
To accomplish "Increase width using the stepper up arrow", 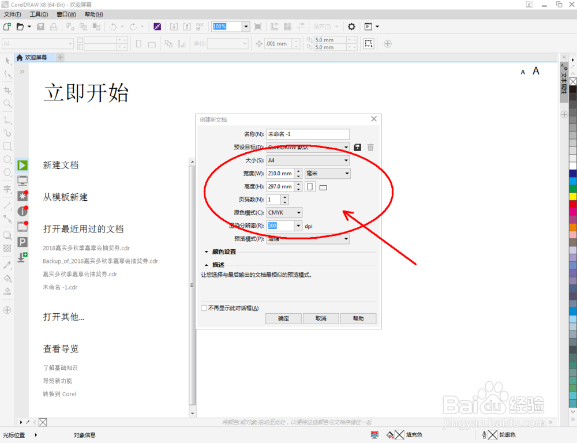I will point(298,171).
